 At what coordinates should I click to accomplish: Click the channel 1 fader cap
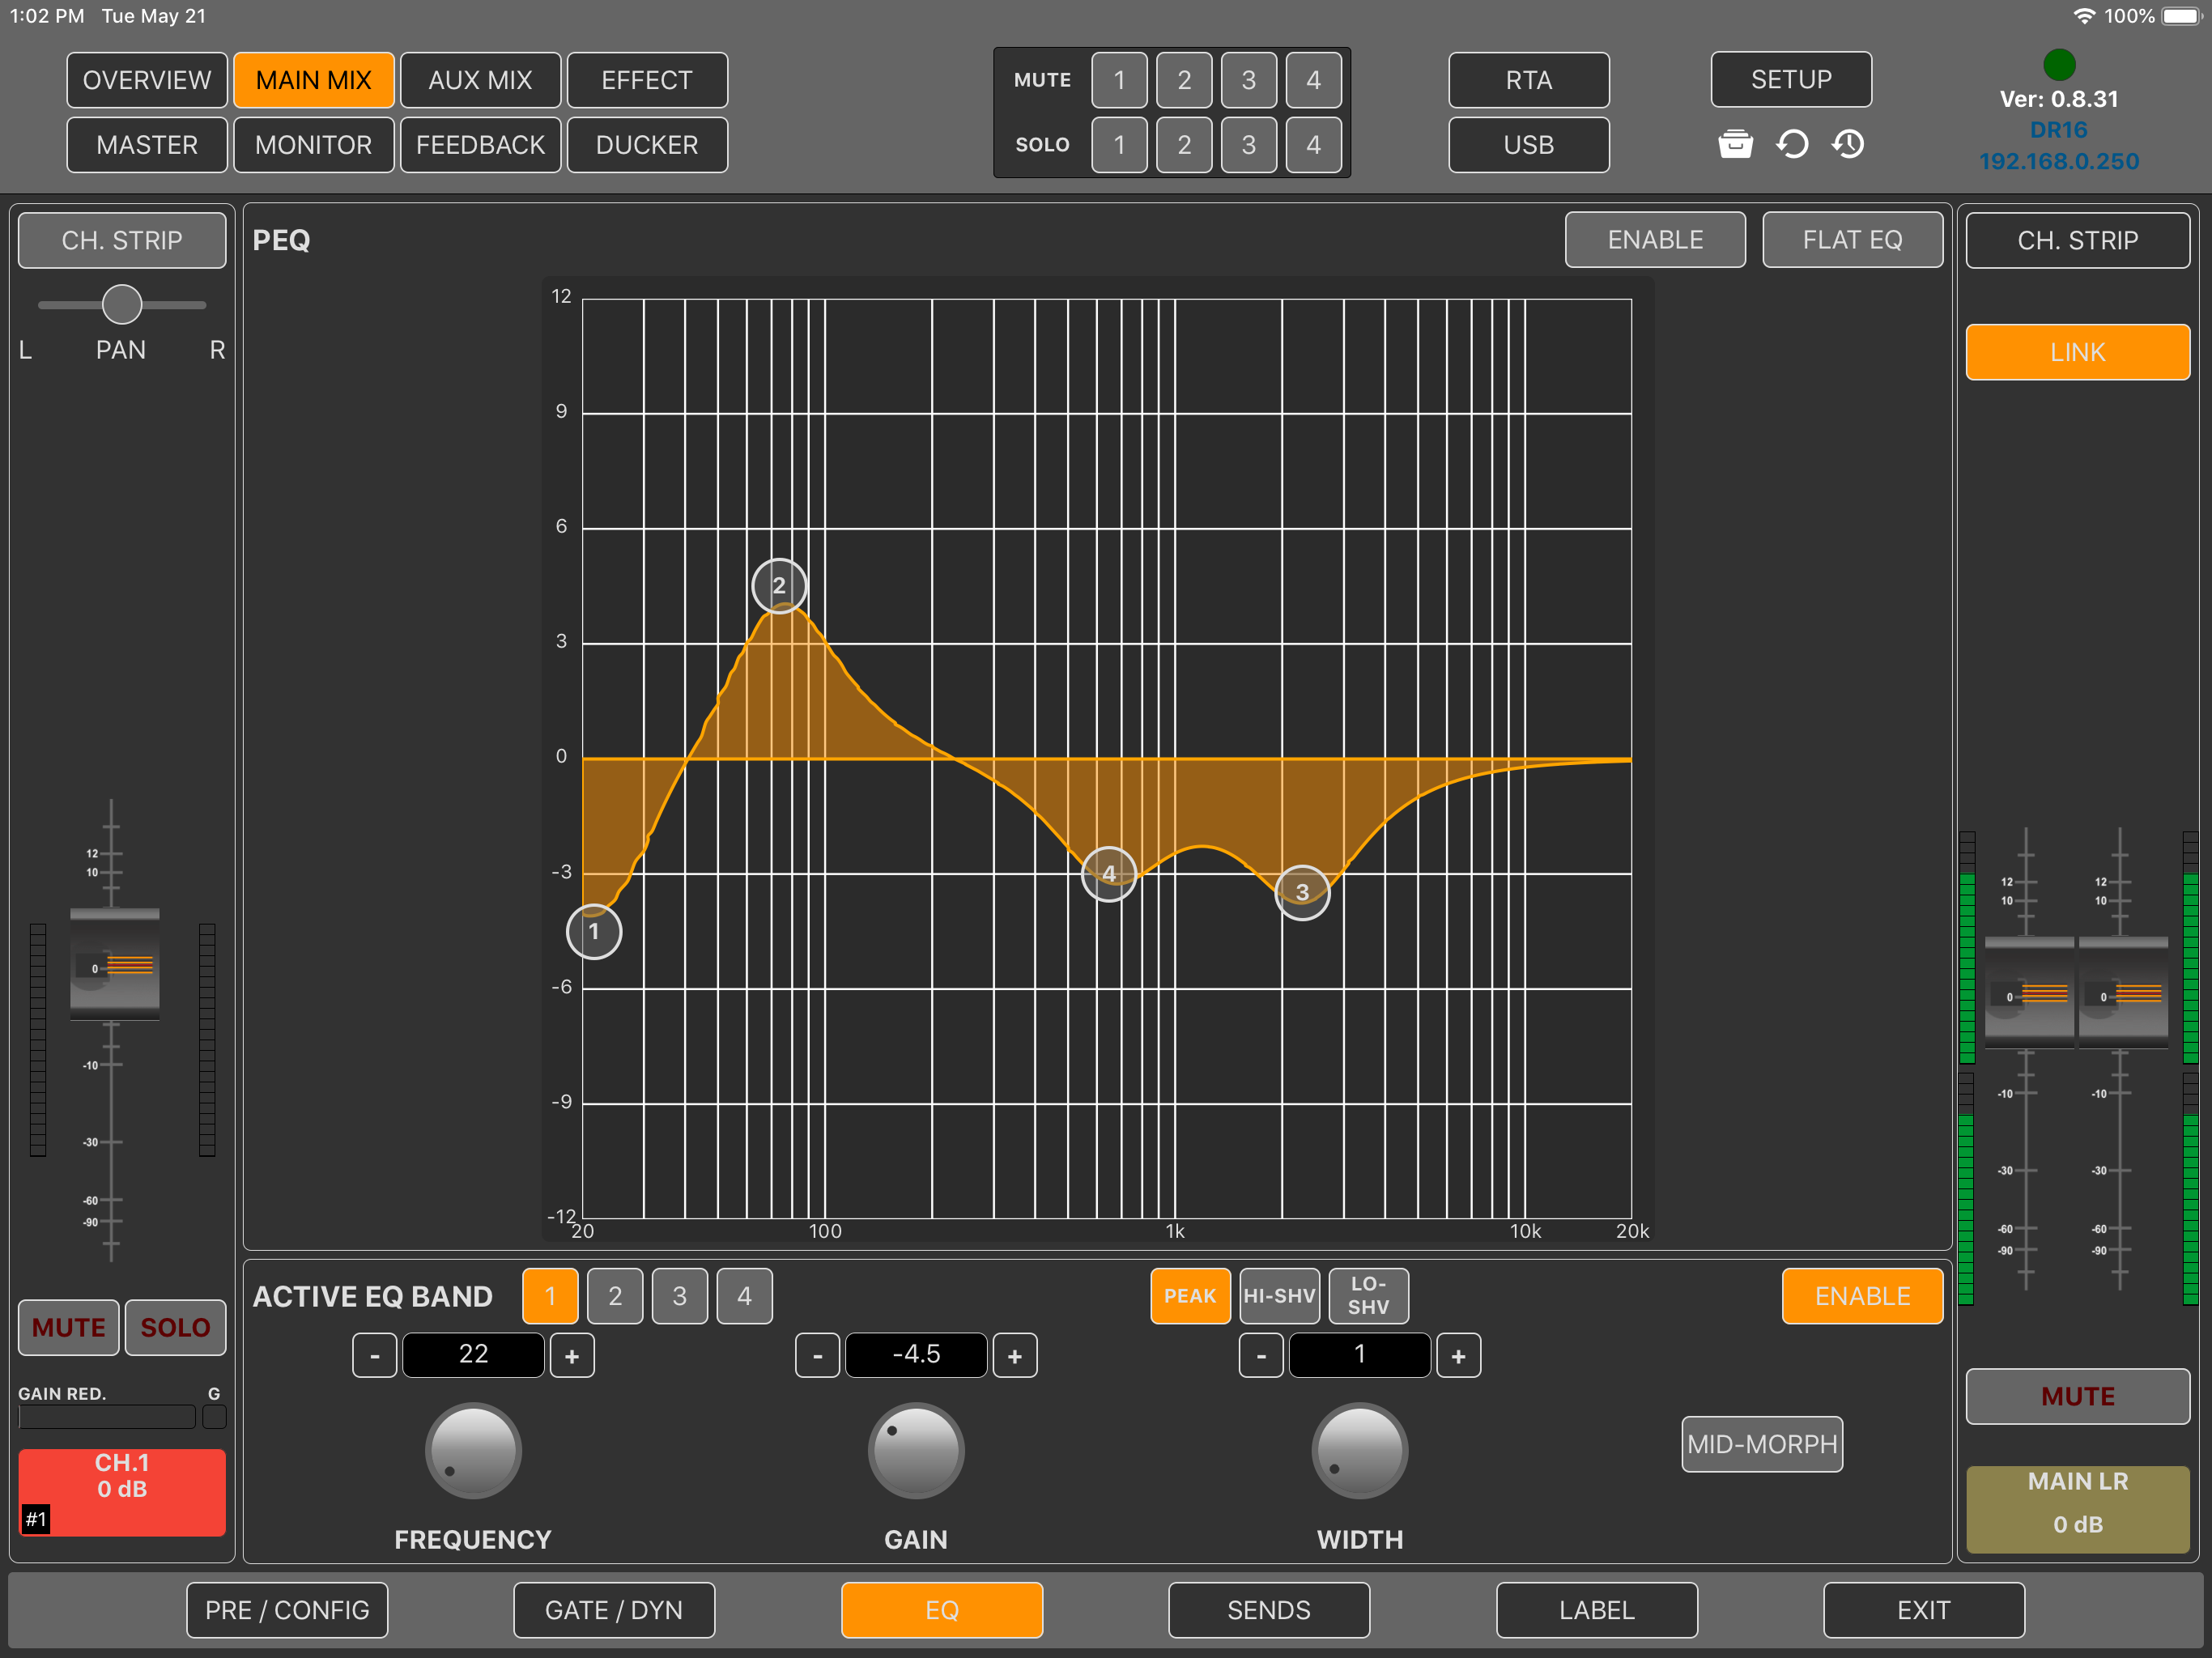[115, 965]
